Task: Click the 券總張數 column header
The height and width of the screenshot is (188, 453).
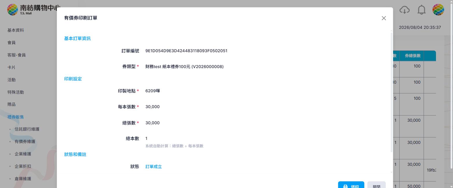Action: click(413, 56)
